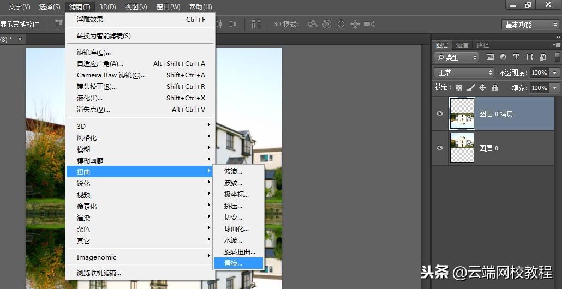Choose 水波... distort filter
This screenshot has width=562, height=289.
click(x=238, y=240)
